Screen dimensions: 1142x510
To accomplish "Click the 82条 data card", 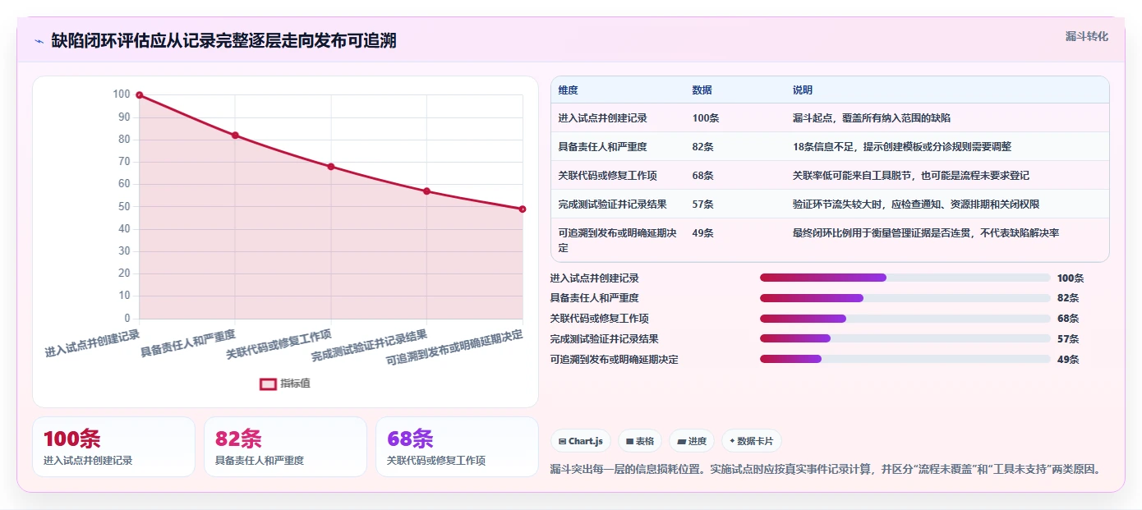I will (x=285, y=447).
